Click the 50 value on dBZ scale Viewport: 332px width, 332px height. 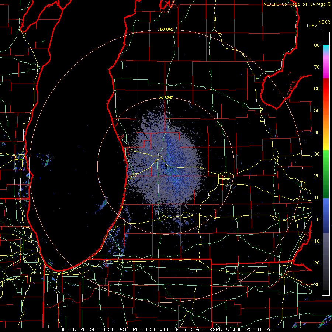tap(317, 111)
